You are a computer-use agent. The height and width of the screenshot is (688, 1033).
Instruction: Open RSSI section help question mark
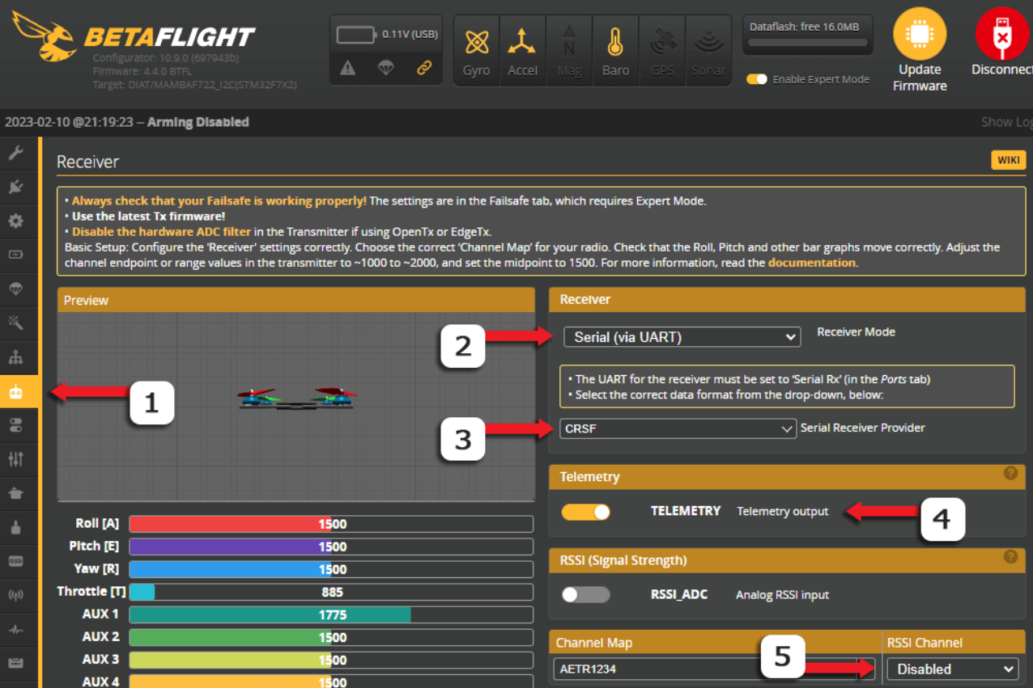tap(1010, 556)
